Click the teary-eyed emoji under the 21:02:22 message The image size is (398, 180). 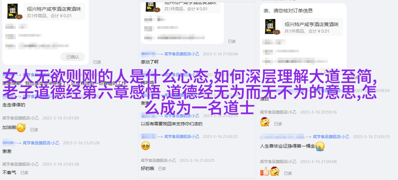(146, 146)
